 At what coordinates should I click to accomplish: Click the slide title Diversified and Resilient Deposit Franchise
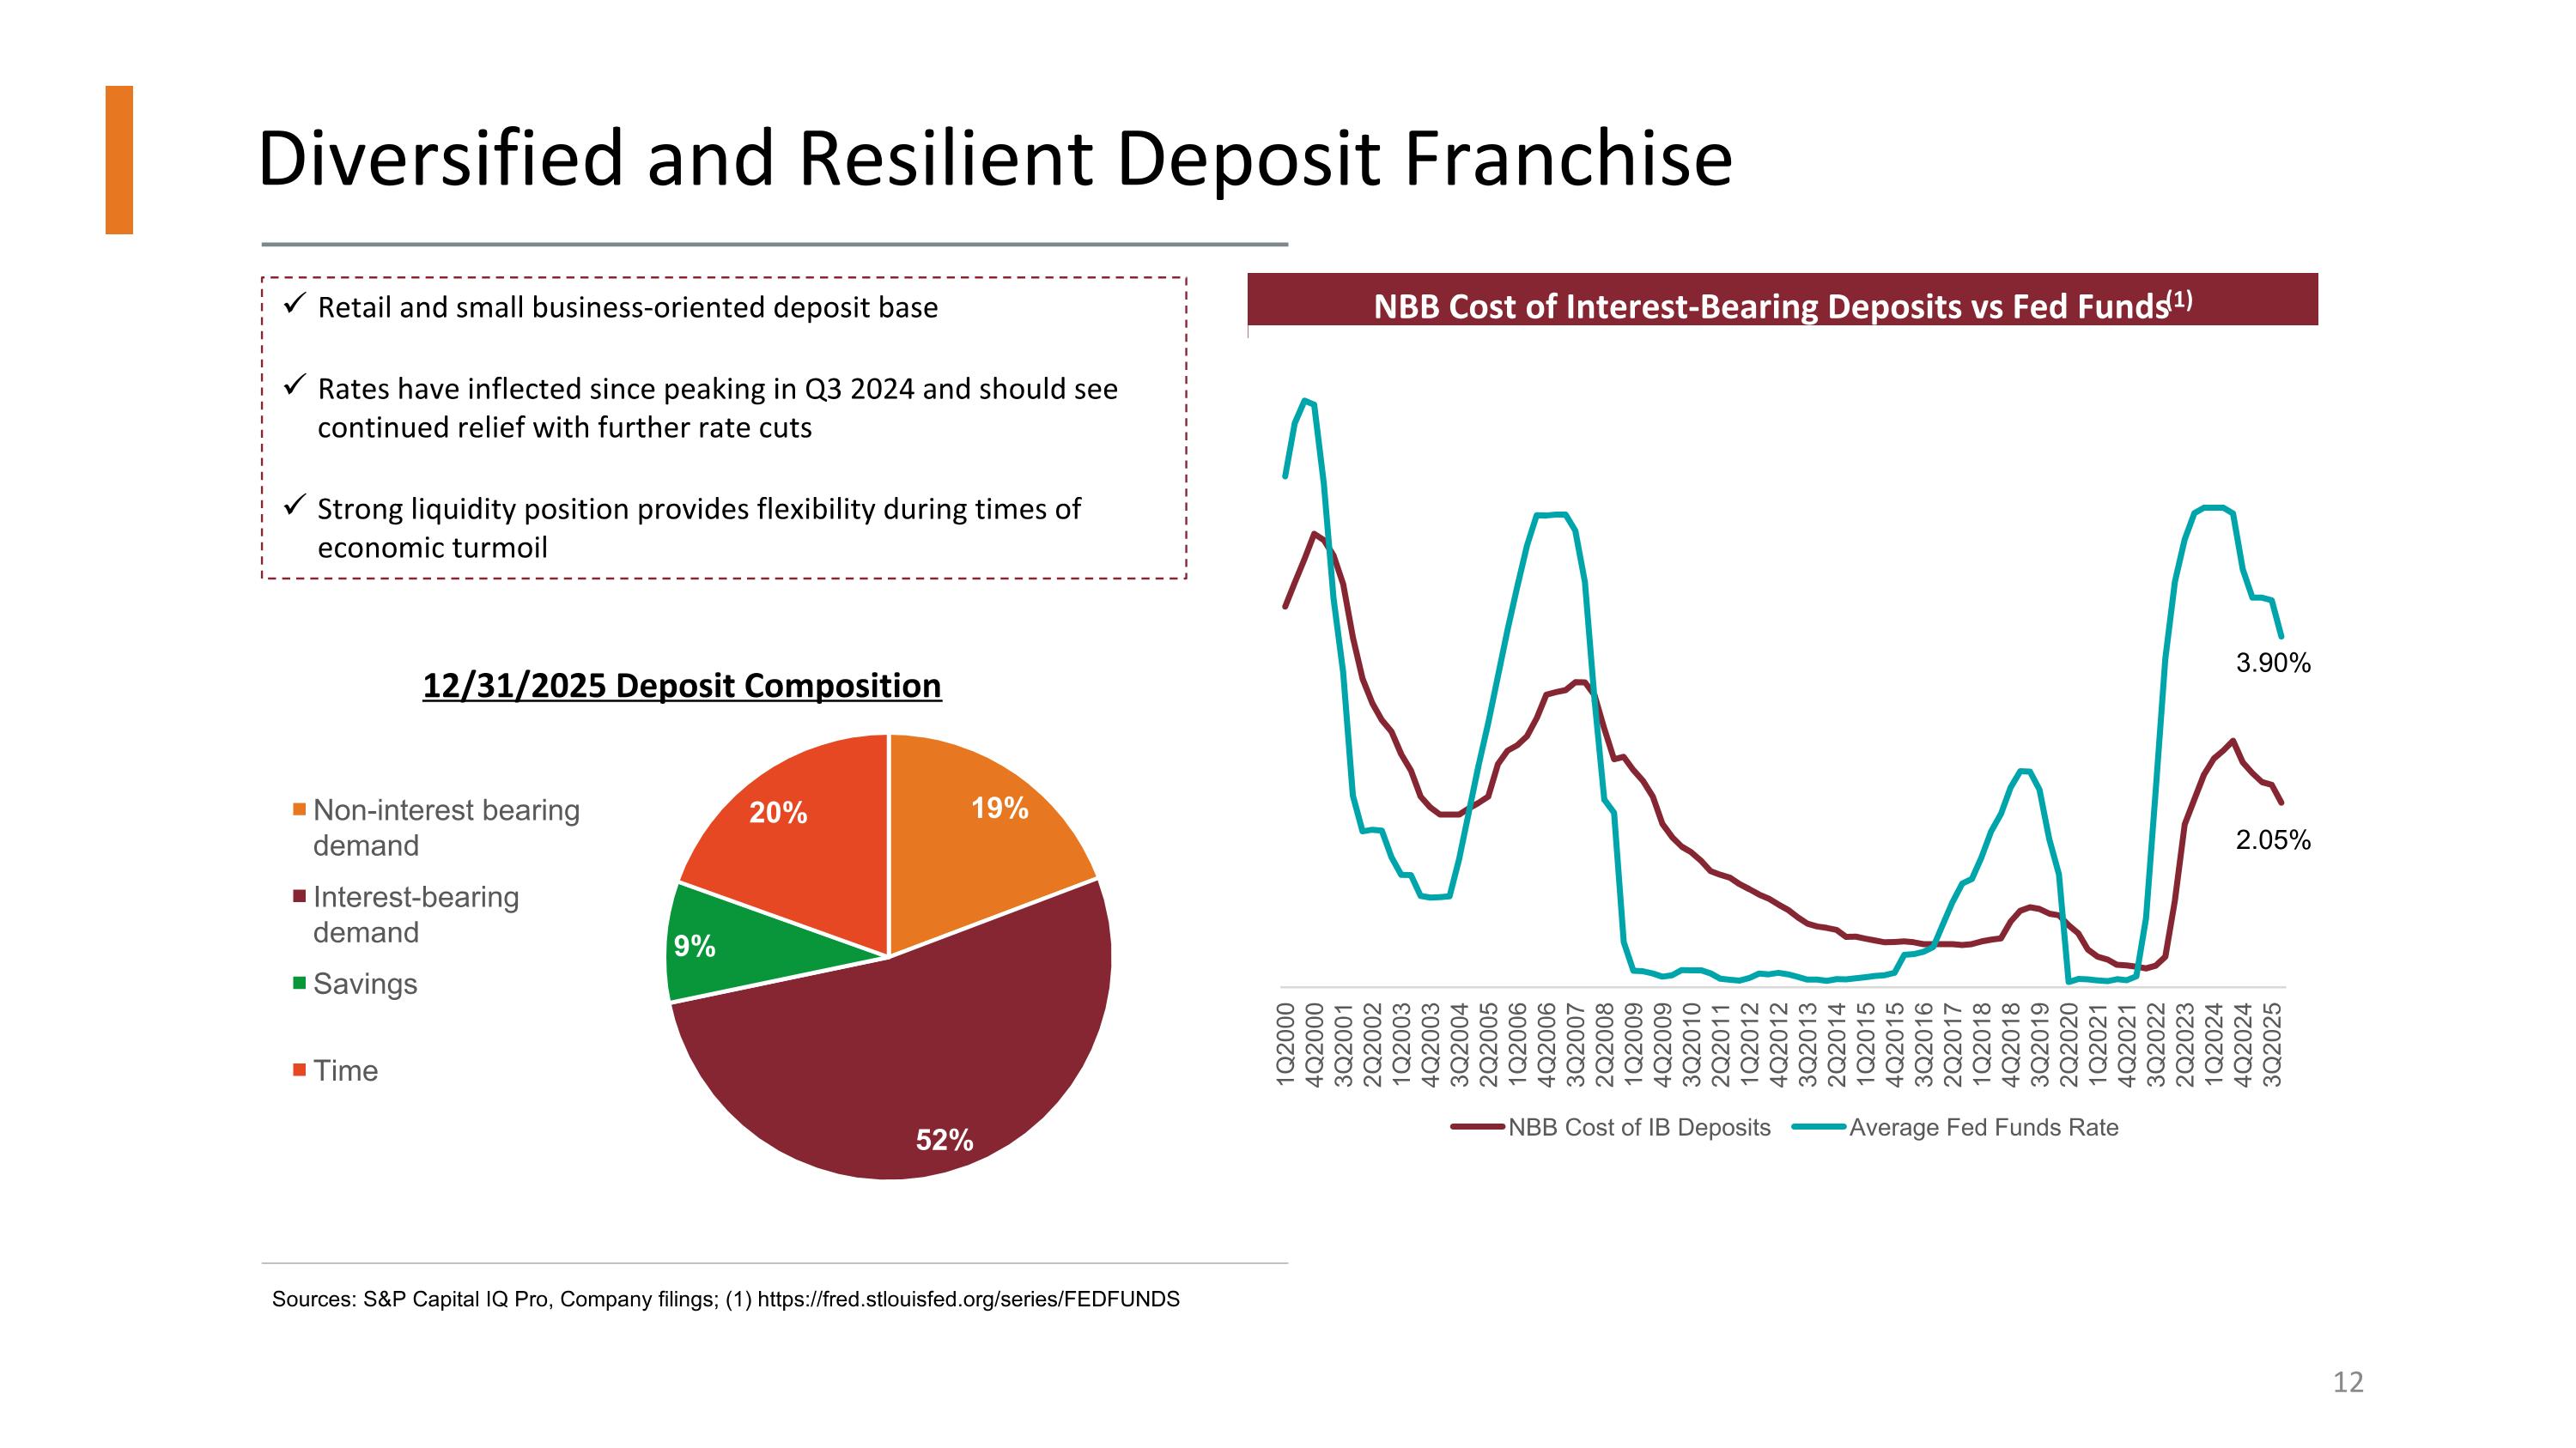click(994, 160)
